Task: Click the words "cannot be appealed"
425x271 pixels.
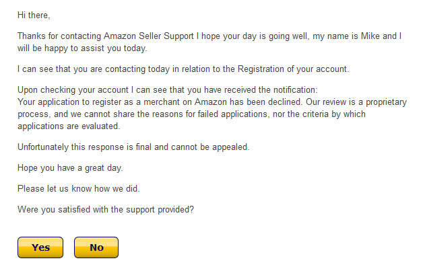Action: coord(210,147)
